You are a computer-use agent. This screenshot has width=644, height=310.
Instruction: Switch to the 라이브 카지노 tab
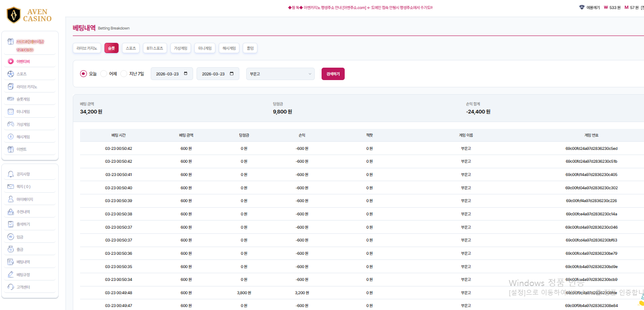click(x=87, y=48)
